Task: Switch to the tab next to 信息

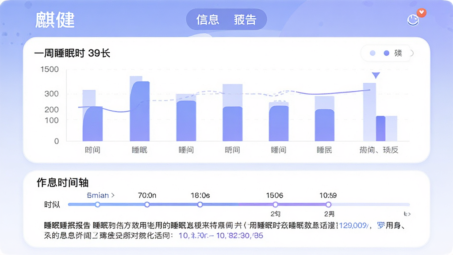Action: 245,19
